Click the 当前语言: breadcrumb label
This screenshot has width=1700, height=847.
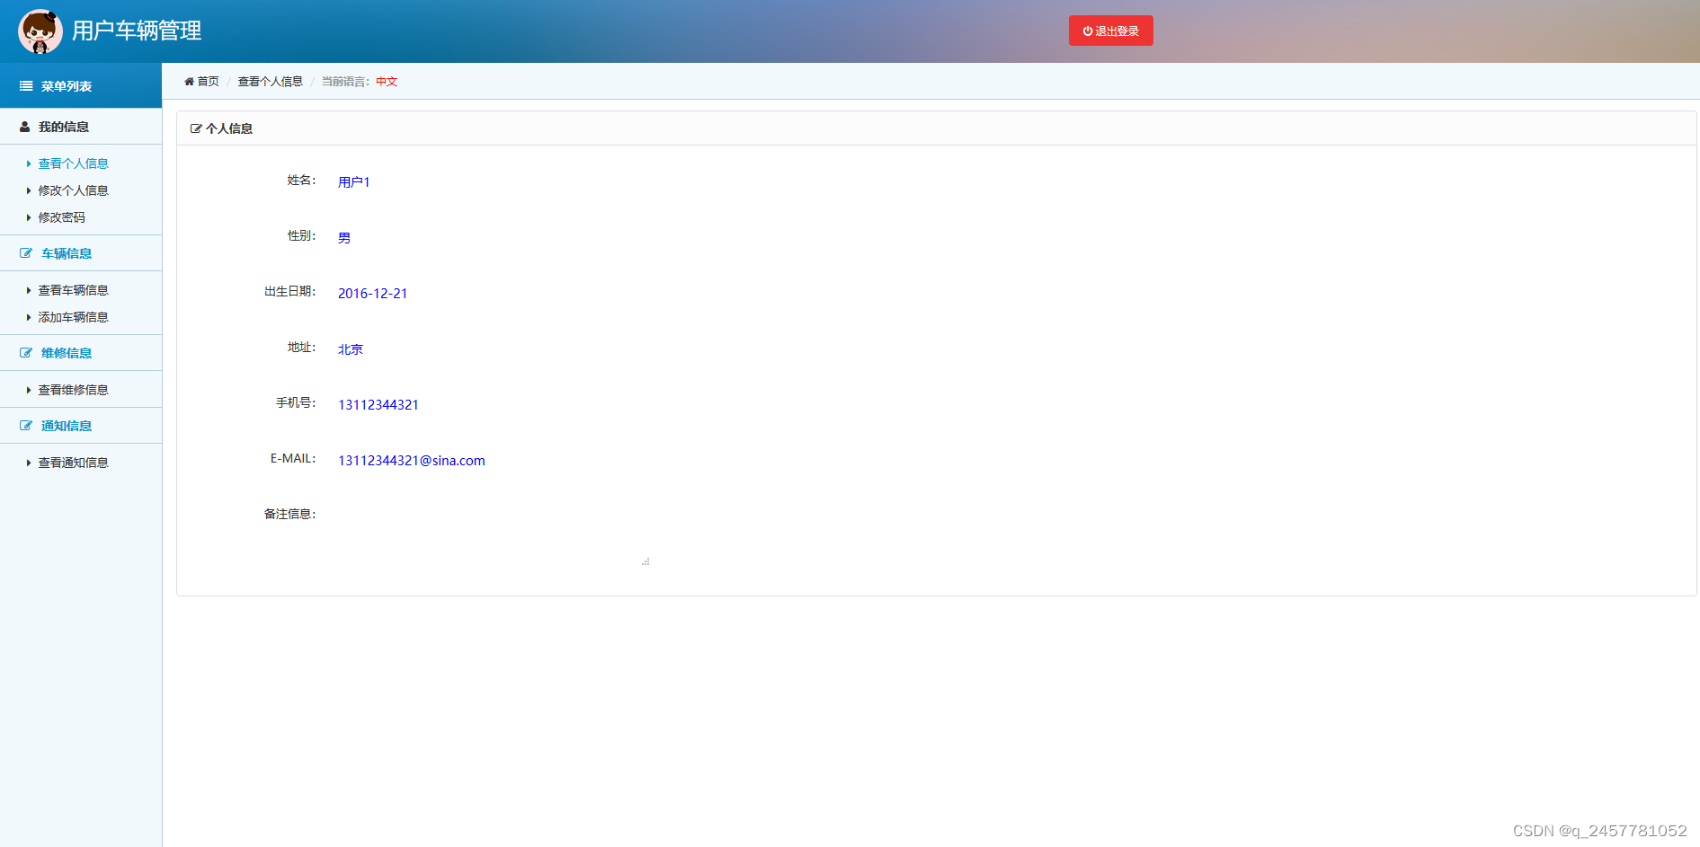coord(346,82)
